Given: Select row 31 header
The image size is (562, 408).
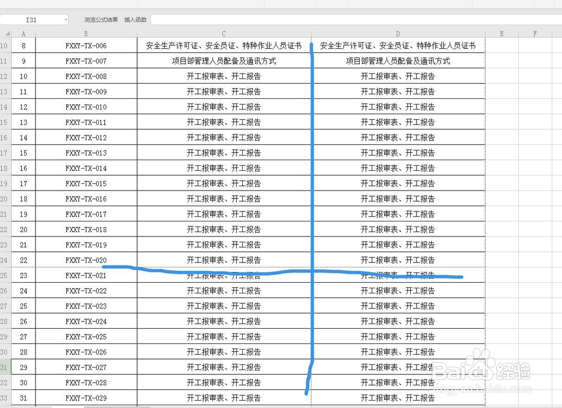Looking at the screenshot, I should 4,367.
